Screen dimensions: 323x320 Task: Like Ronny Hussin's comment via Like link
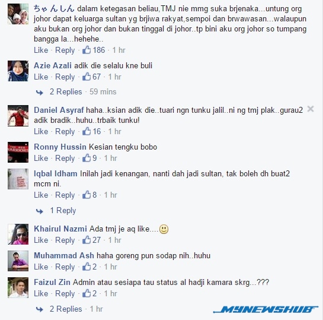(41, 158)
